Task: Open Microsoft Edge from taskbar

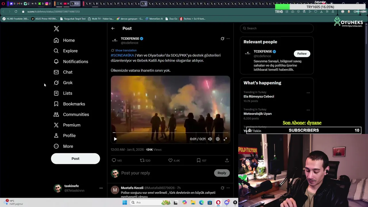Action: [201, 202]
